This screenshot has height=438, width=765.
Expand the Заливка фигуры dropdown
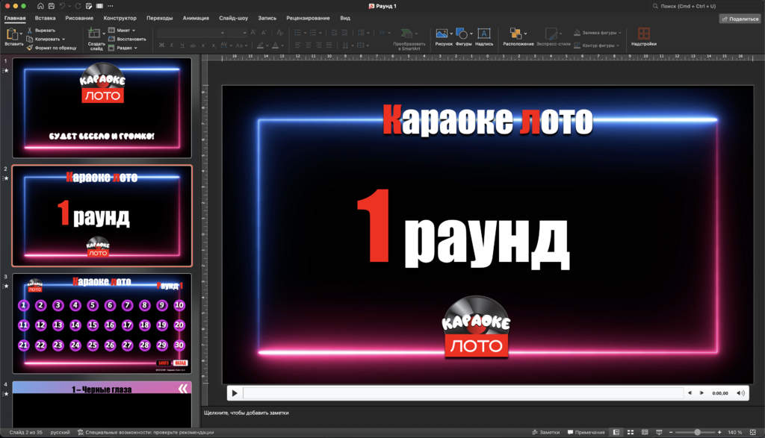tap(619, 33)
